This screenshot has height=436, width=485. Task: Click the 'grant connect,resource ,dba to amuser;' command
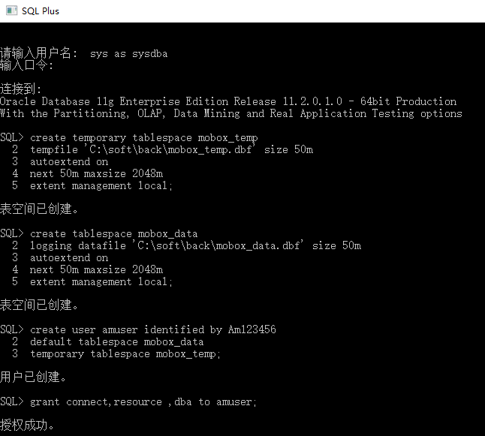tap(143, 401)
